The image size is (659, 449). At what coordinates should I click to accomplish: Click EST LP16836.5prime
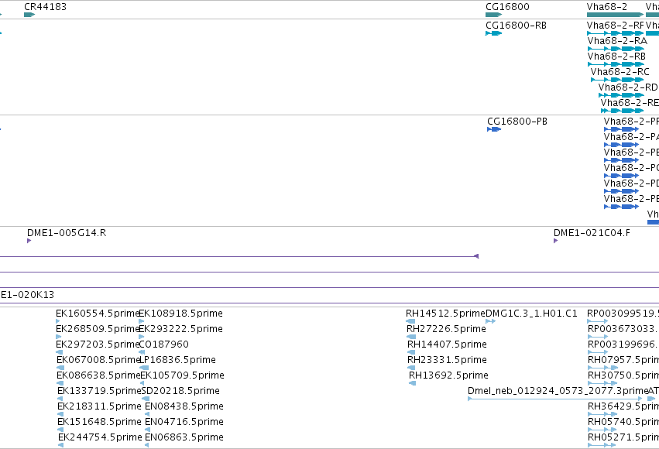click(x=144, y=368)
